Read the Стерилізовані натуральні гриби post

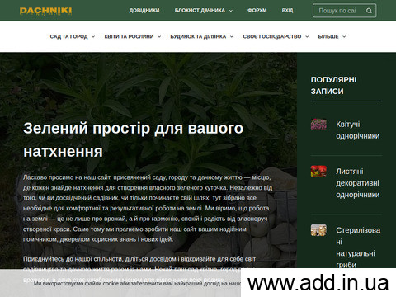coord(358,247)
